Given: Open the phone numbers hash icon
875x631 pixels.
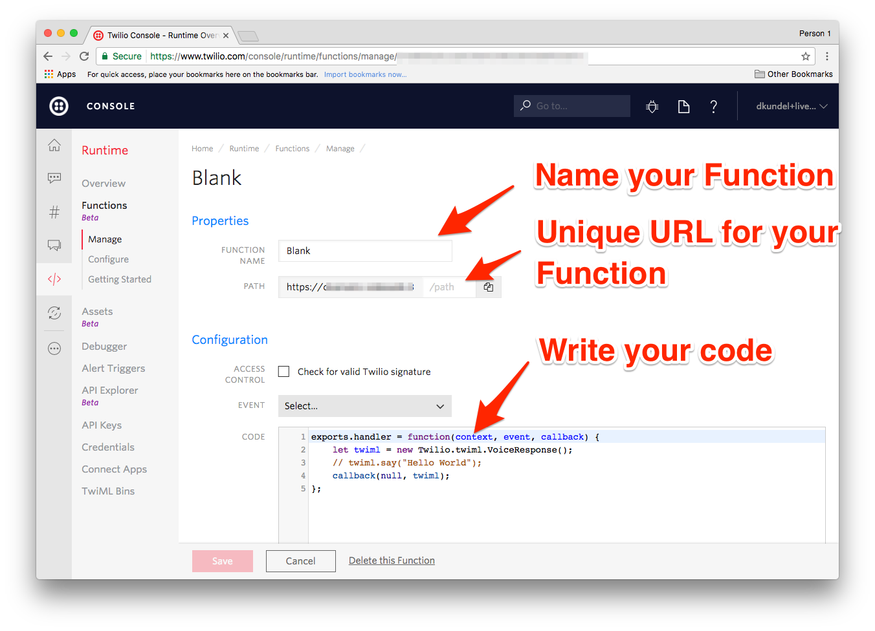Looking at the screenshot, I should click(x=54, y=211).
